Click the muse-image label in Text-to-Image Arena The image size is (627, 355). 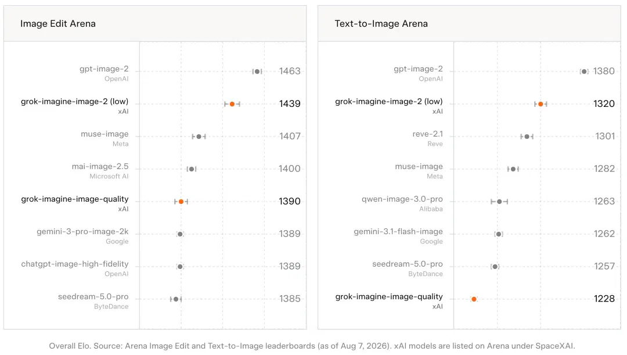(419, 167)
